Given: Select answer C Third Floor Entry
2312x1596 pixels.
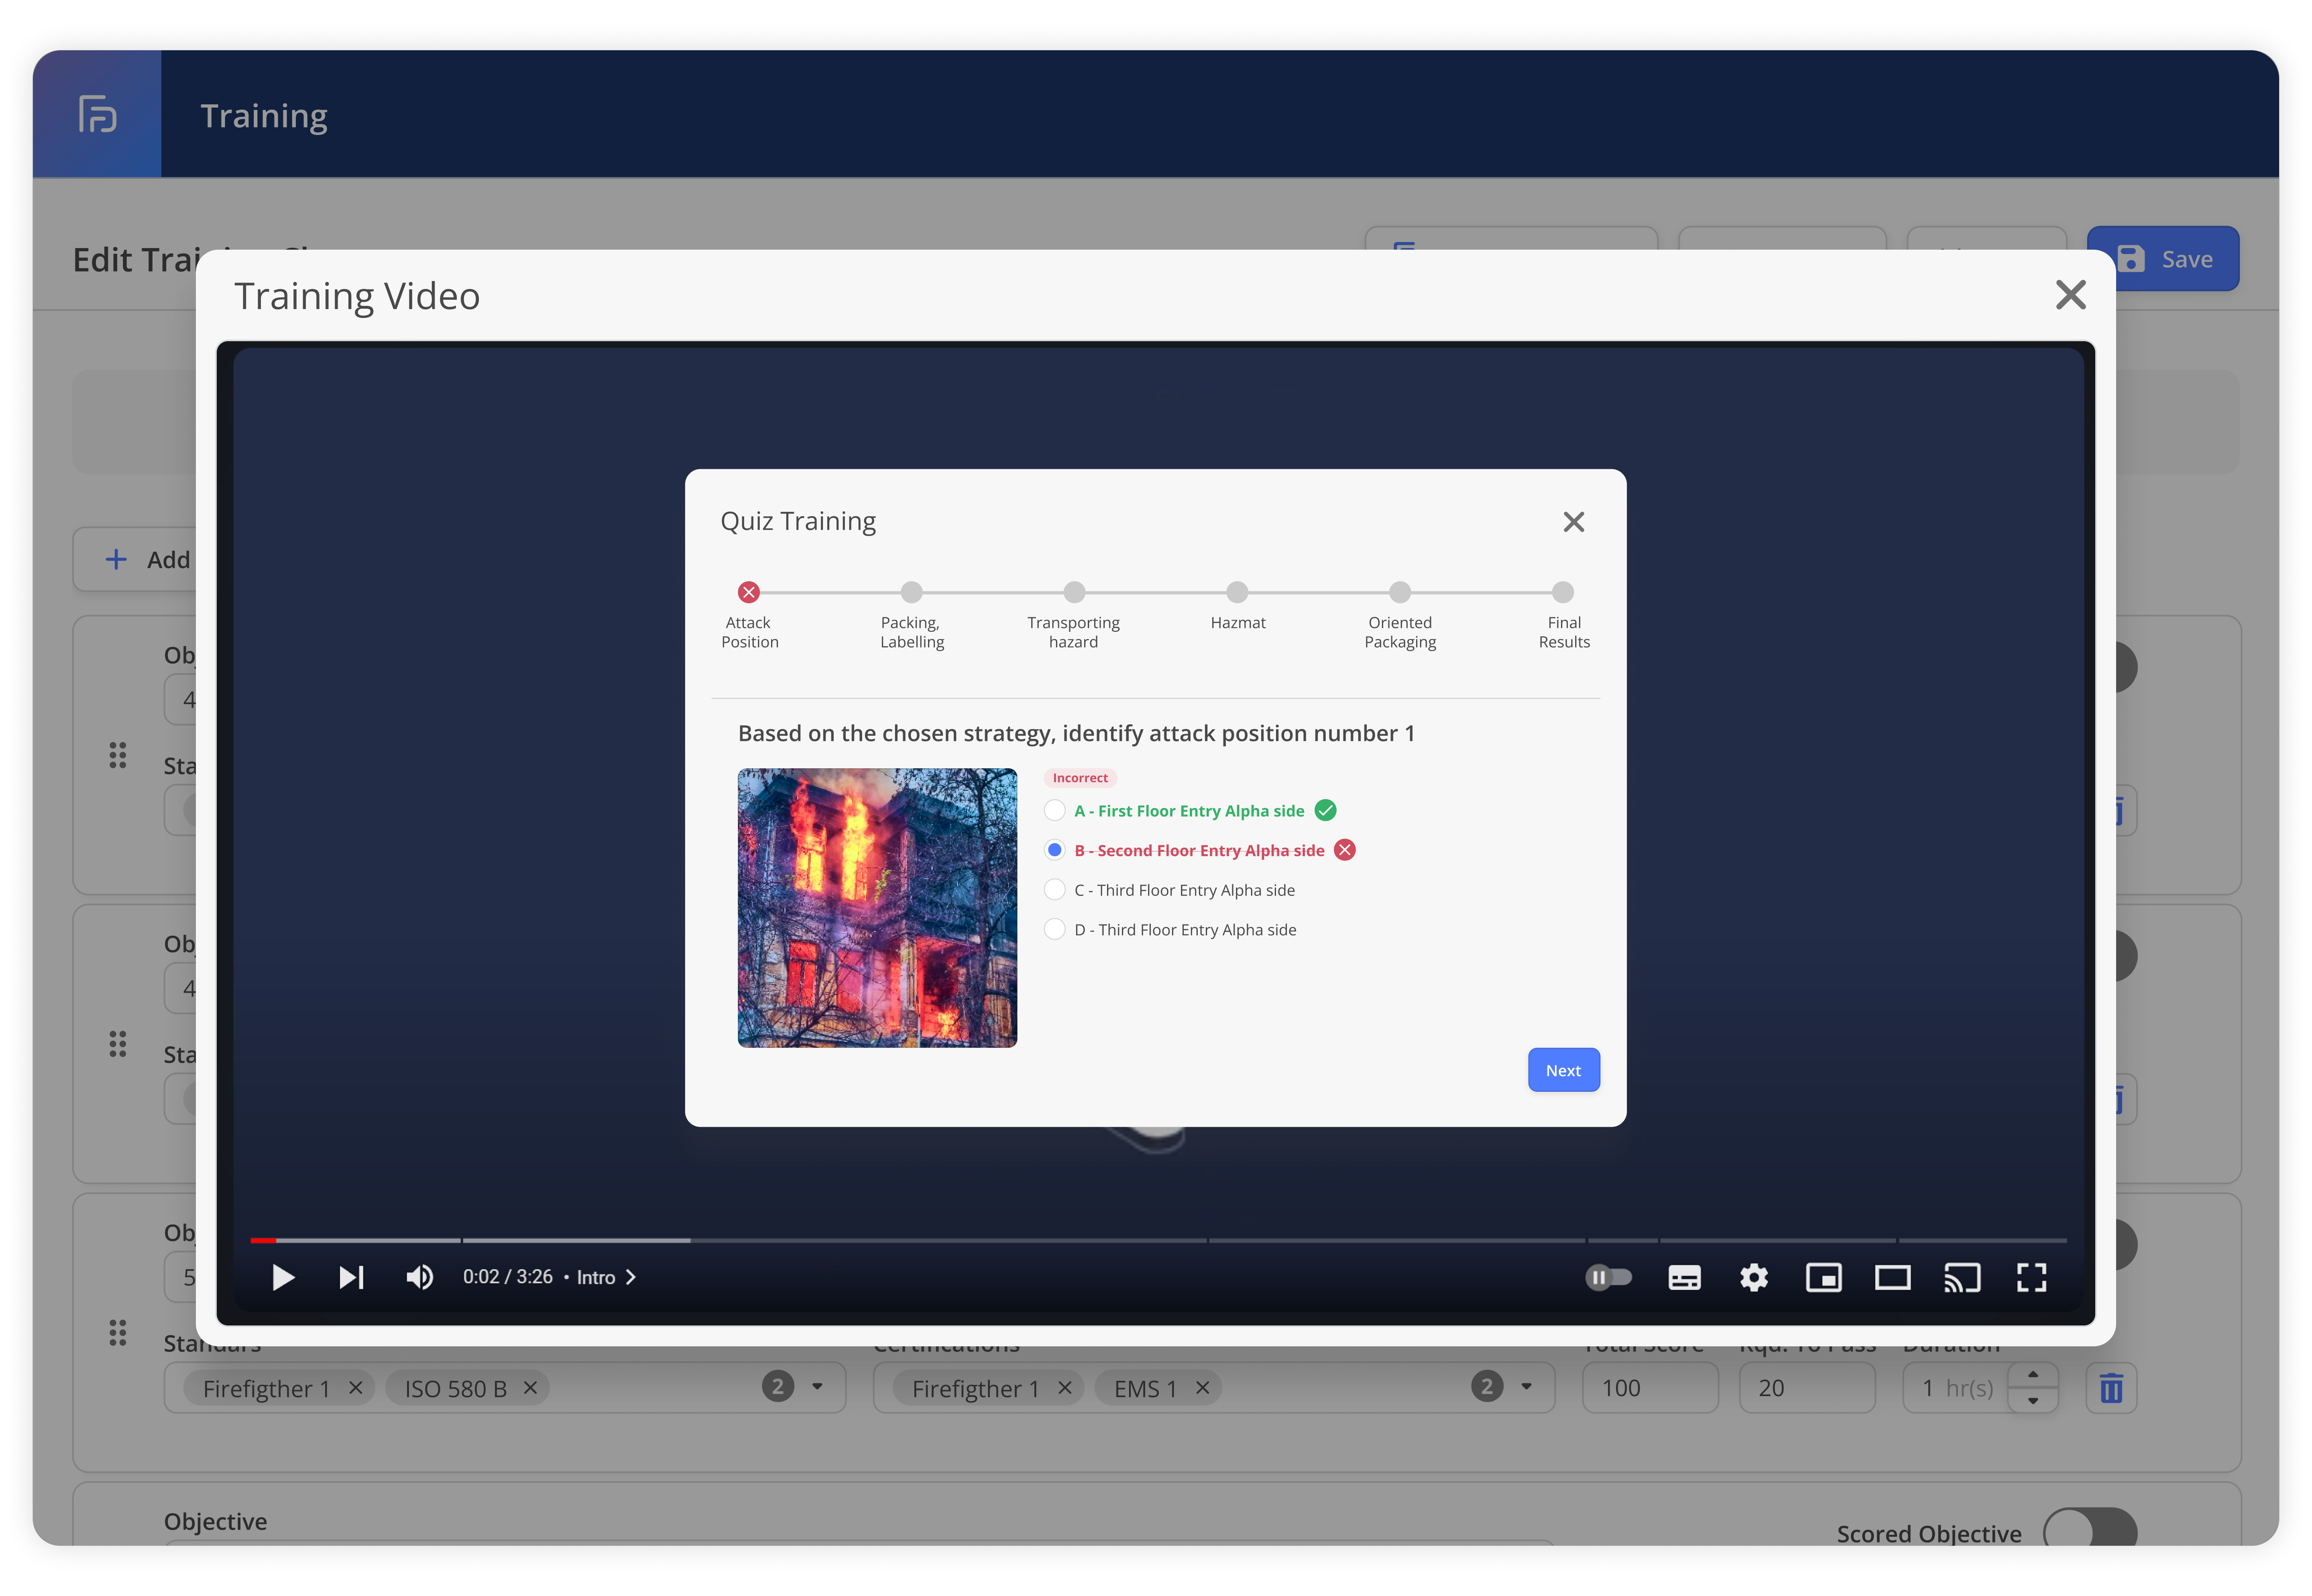Looking at the screenshot, I should click(1054, 889).
